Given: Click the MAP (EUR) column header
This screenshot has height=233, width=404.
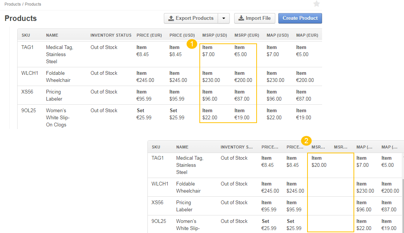Looking at the screenshot, I should [307, 36].
